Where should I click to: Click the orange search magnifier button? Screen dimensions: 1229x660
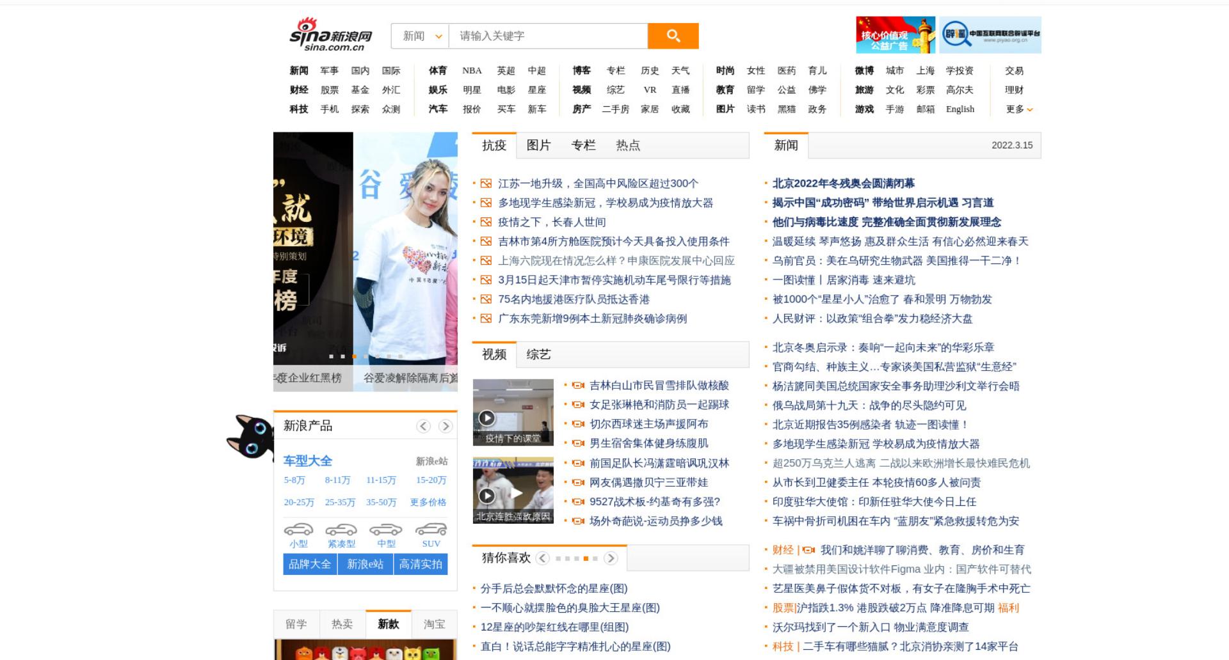673,36
